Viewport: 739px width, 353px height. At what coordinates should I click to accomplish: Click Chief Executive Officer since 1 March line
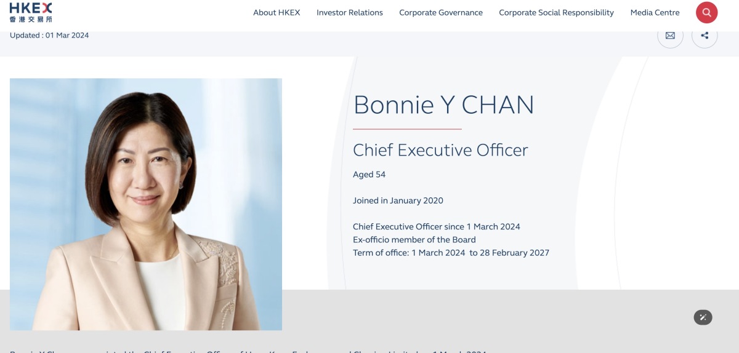(436, 227)
